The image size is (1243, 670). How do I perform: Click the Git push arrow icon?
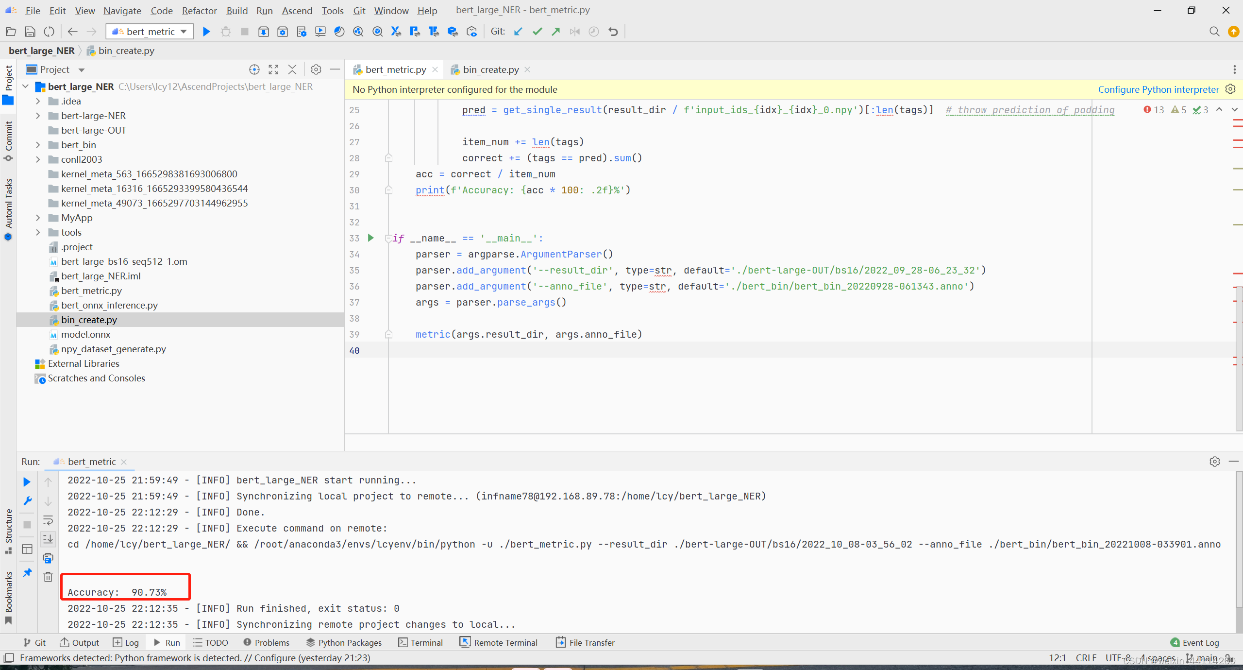pyautogui.click(x=556, y=32)
